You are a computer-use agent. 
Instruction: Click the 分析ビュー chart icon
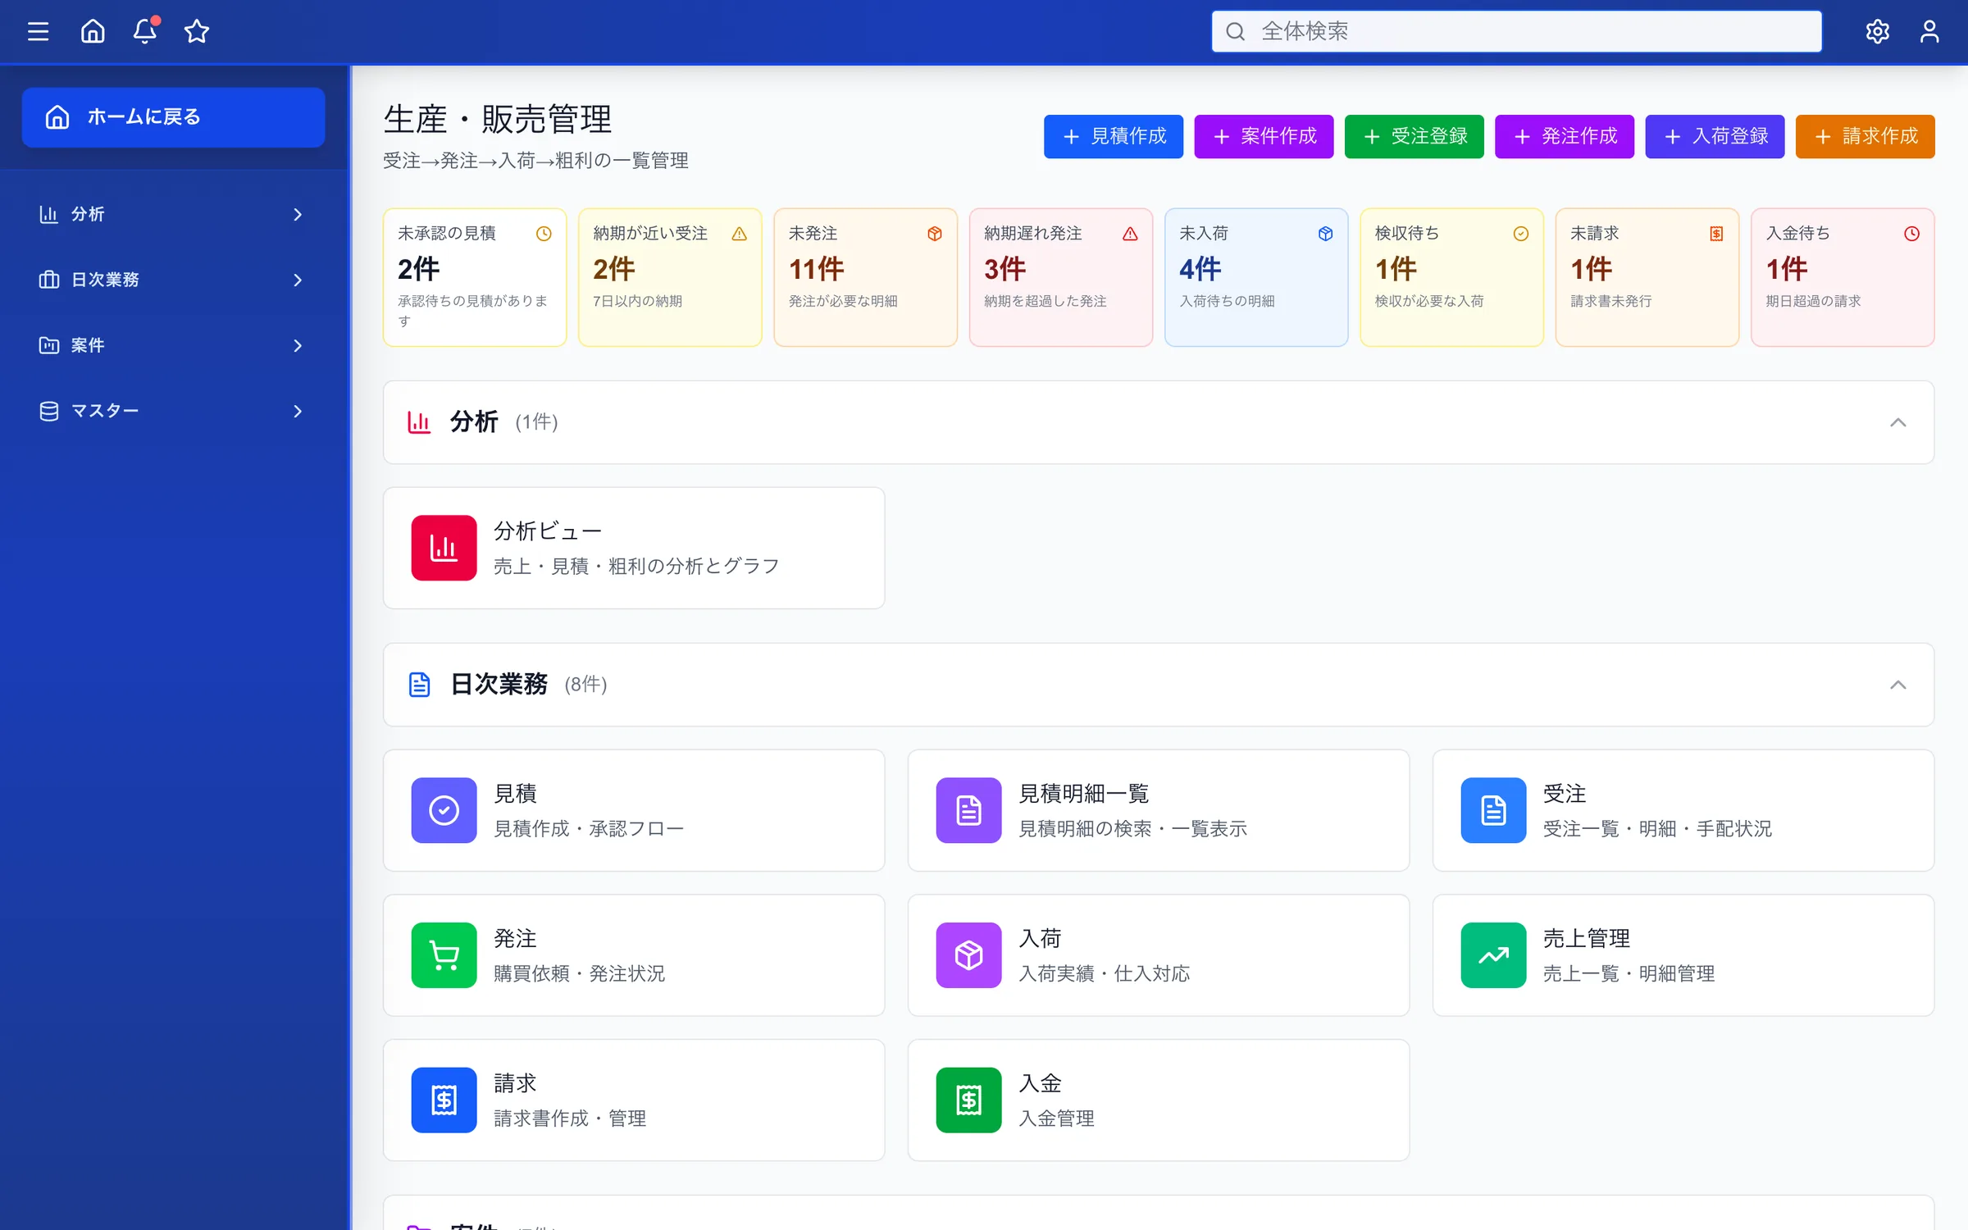coord(444,548)
